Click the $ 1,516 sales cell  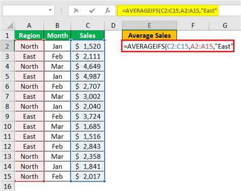87,136
